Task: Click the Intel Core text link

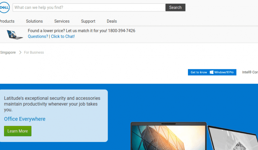Action: [x=250, y=72]
